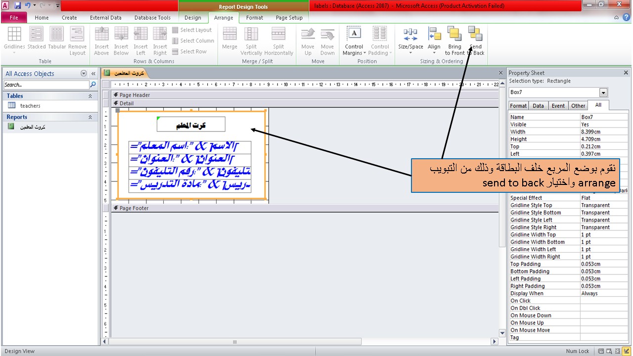Open the selection type dropdown showing Box7
The image size is (633, 356).
604,92
